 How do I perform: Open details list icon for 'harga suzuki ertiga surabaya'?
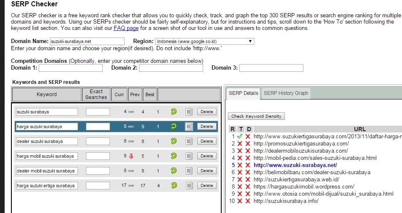tap(189, 185)
